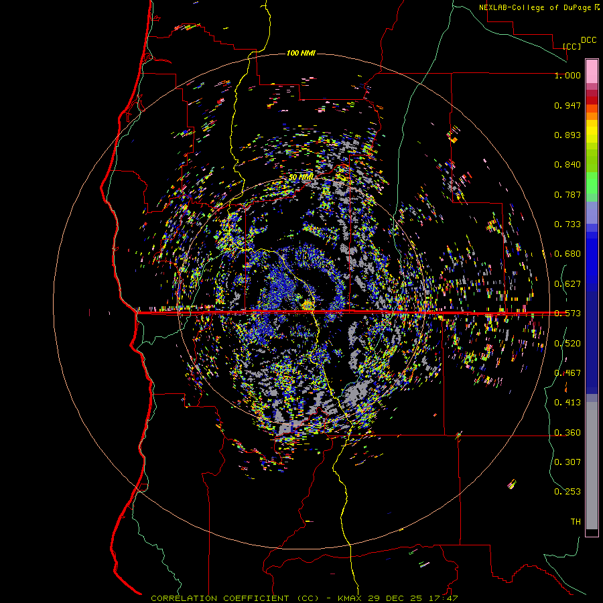Click the 29 DEC 25 date text
The image size is (603, 603).
pyautogui.click(x=395, y=598)
